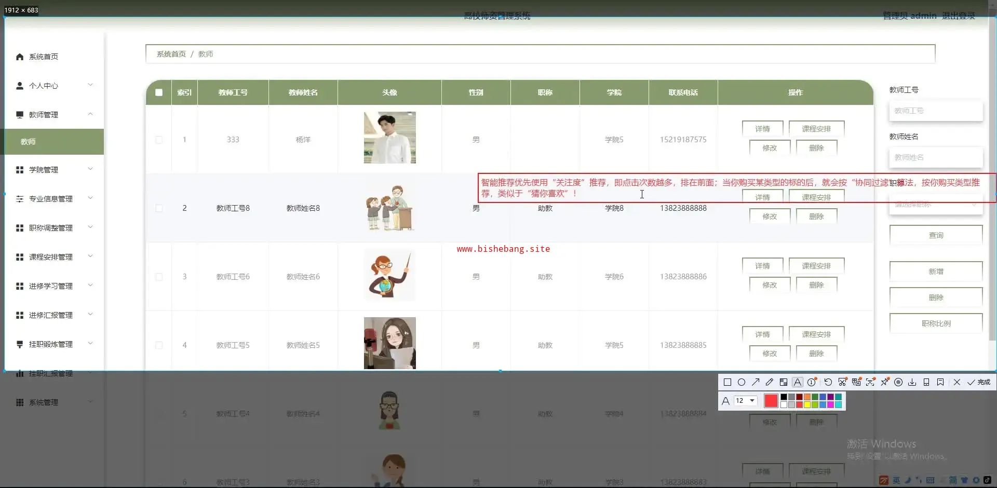
Task: Open 课程安排 for teacher 杨洋
Action: click(816, 129)
